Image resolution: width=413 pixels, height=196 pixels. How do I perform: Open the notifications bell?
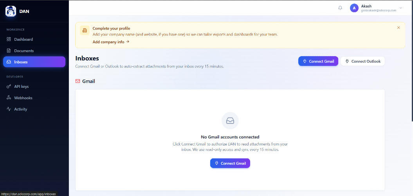coord(340,8)
